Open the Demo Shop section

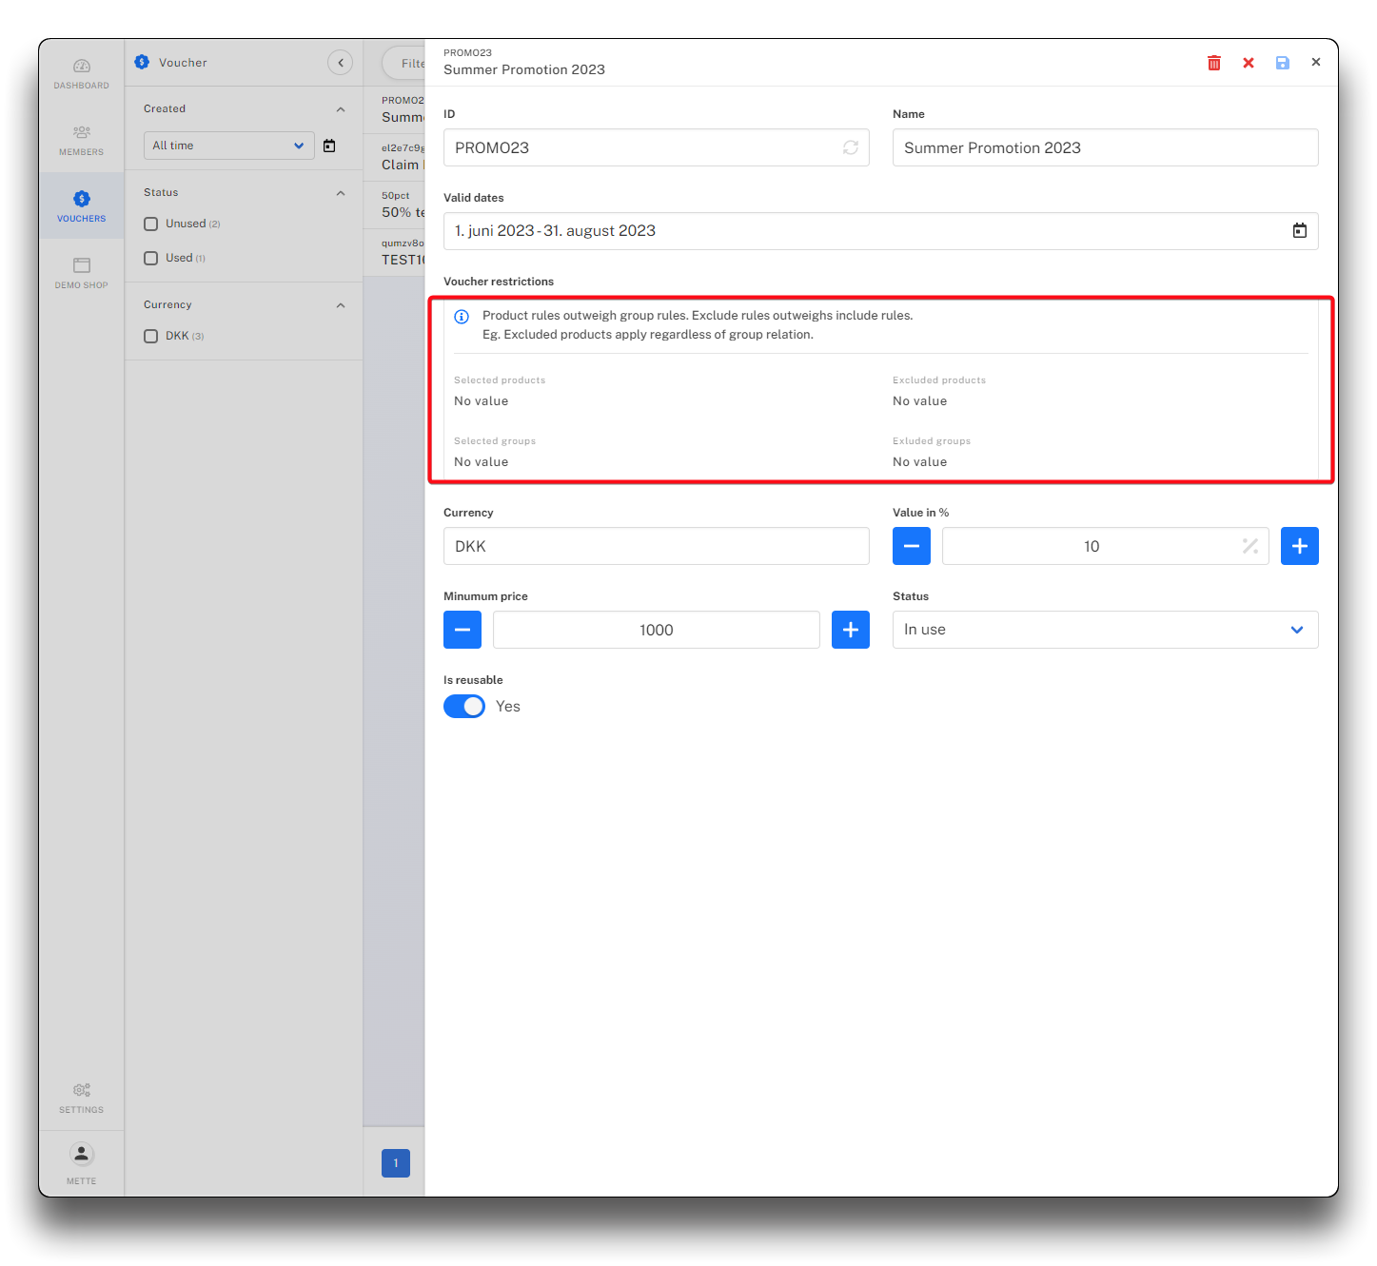(x=82, y=273)
